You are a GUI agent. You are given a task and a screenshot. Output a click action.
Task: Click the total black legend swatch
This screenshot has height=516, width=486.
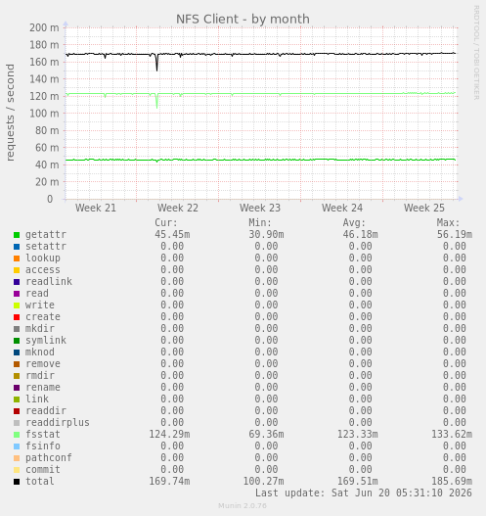point(17,482)
